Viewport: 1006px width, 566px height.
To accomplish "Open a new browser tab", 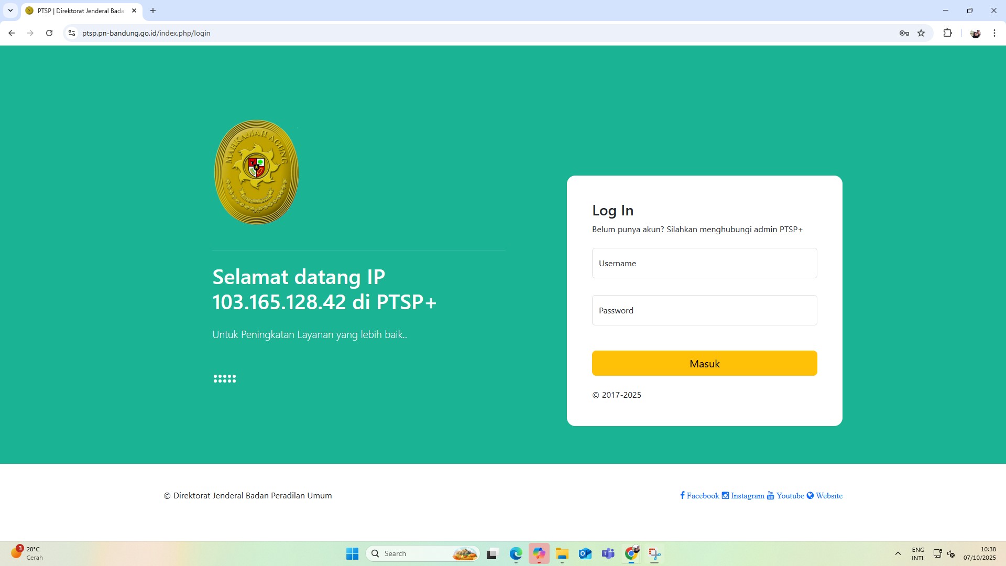I will click(153, 10).
